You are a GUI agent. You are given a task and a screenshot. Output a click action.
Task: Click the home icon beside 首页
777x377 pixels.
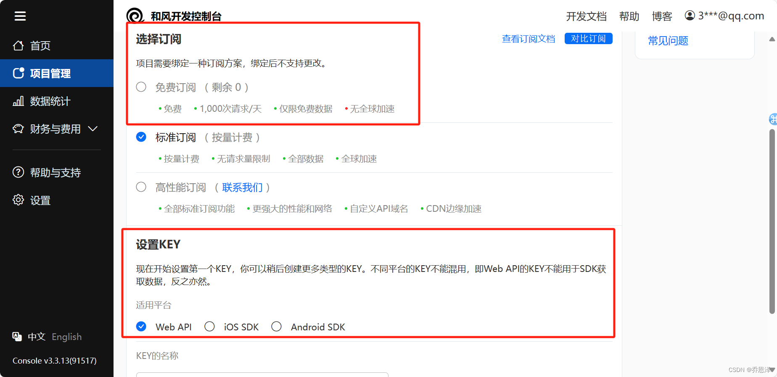point(18,45)
